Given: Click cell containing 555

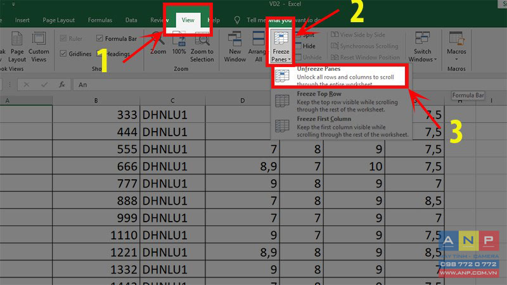Looking at the screenshot, I should (x=96, y=149).
